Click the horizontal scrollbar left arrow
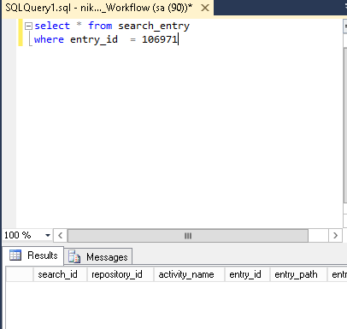Image resolution: width=347 pixels, height=329 pixels. coord(60,236)
